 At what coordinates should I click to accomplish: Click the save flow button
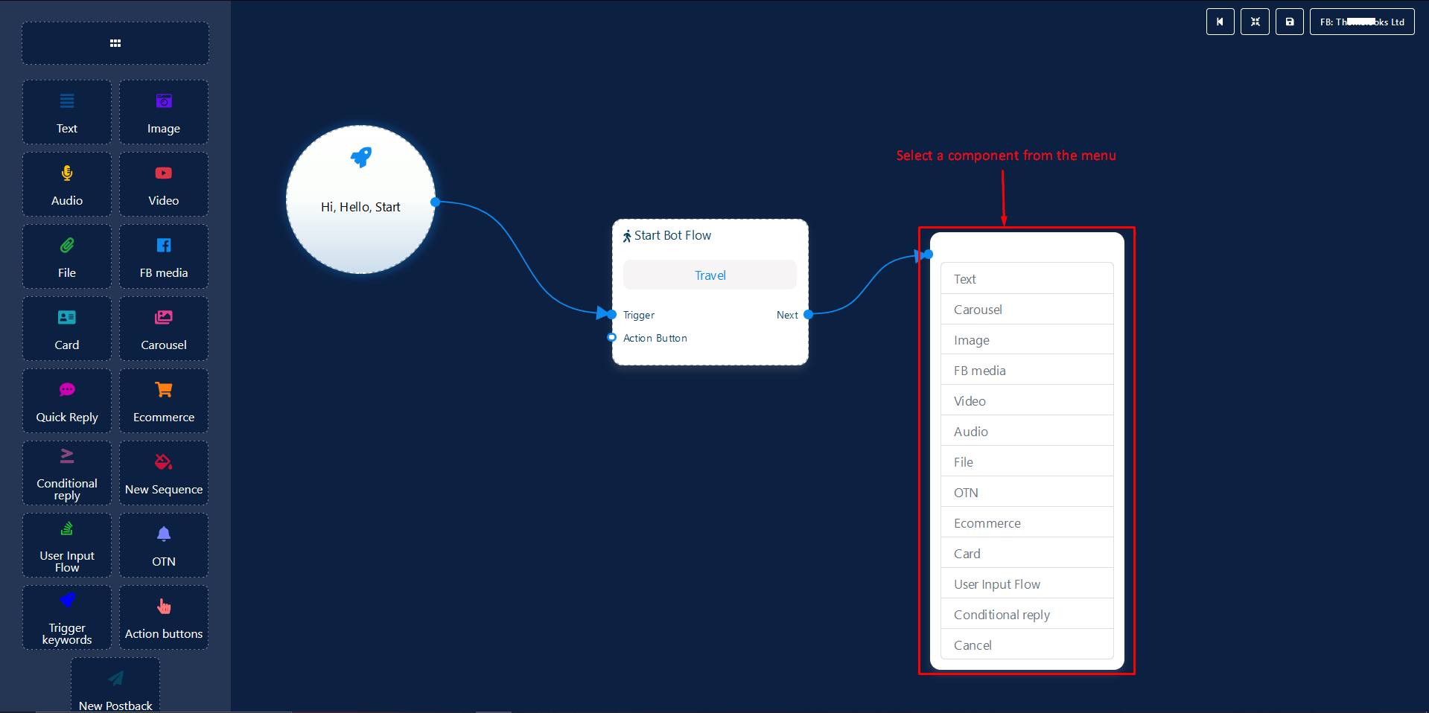[x=1289, y=22]
